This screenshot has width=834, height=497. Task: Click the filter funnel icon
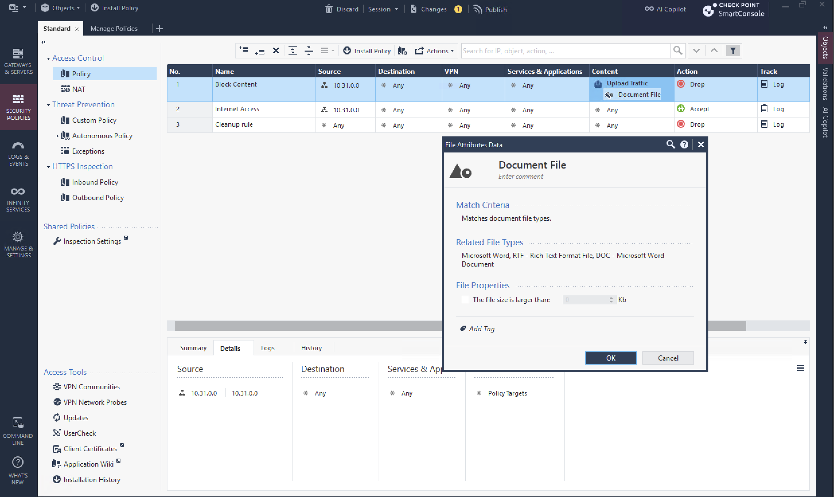[x=733, y=50]
